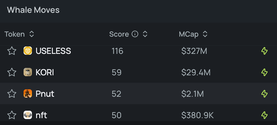Screen dimensions: 277x125
Task: Star the KORI token
Action: (12, 72)
